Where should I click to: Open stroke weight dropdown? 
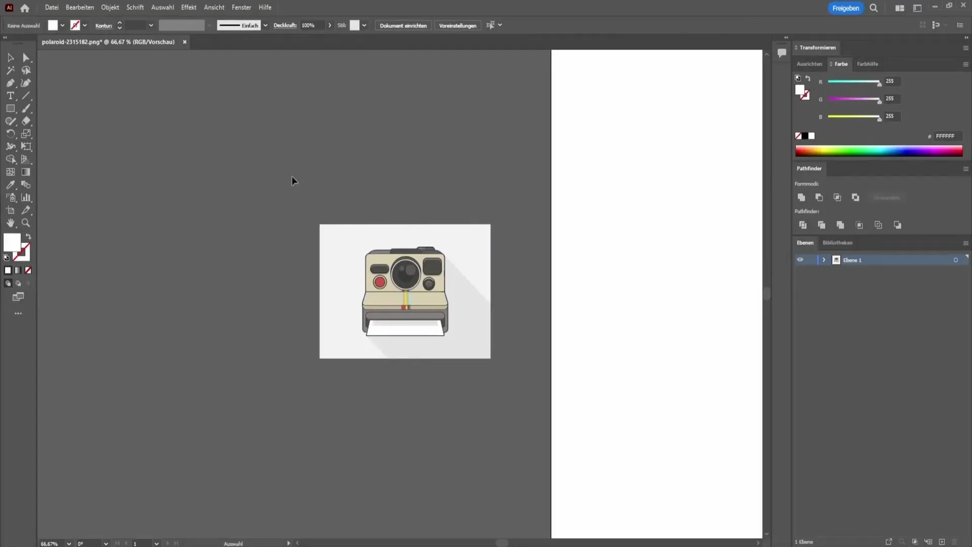[151, 25]
